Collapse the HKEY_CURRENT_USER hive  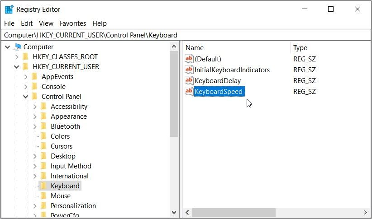[x=17, y=67]
